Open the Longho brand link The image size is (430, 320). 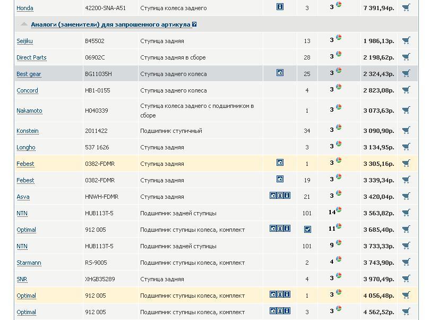pyautogui.click(x=26, y=147)
